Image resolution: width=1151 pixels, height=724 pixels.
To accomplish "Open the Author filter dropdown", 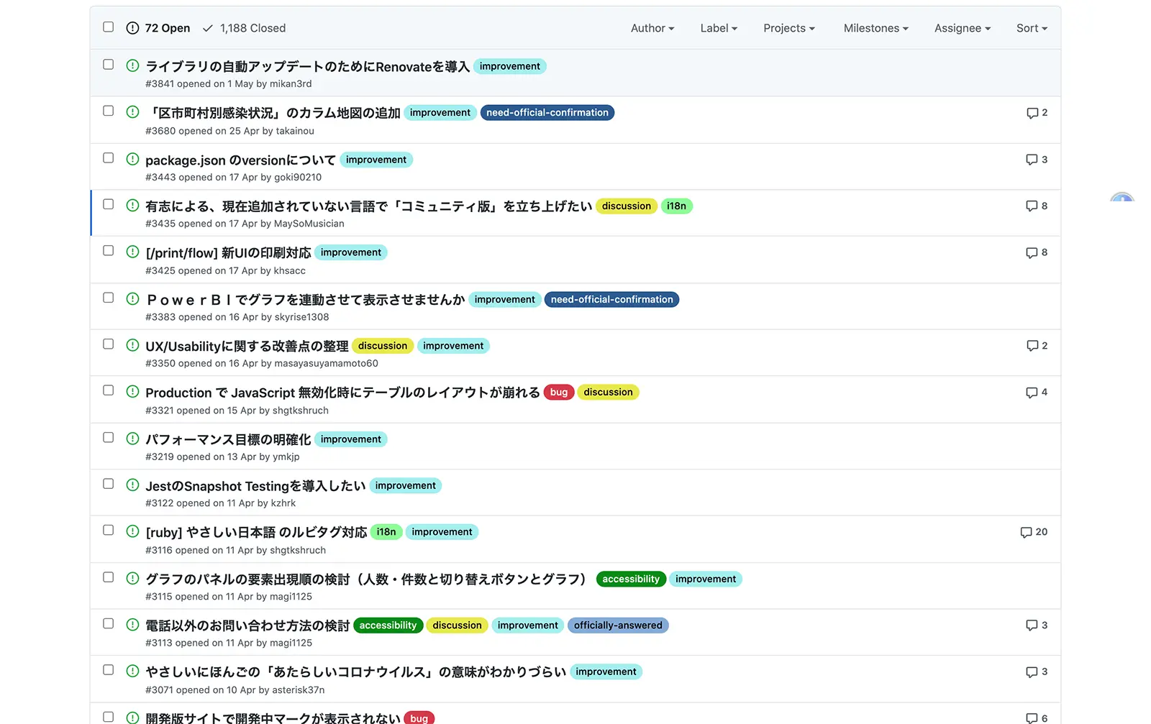I will [x=652, y=28].
